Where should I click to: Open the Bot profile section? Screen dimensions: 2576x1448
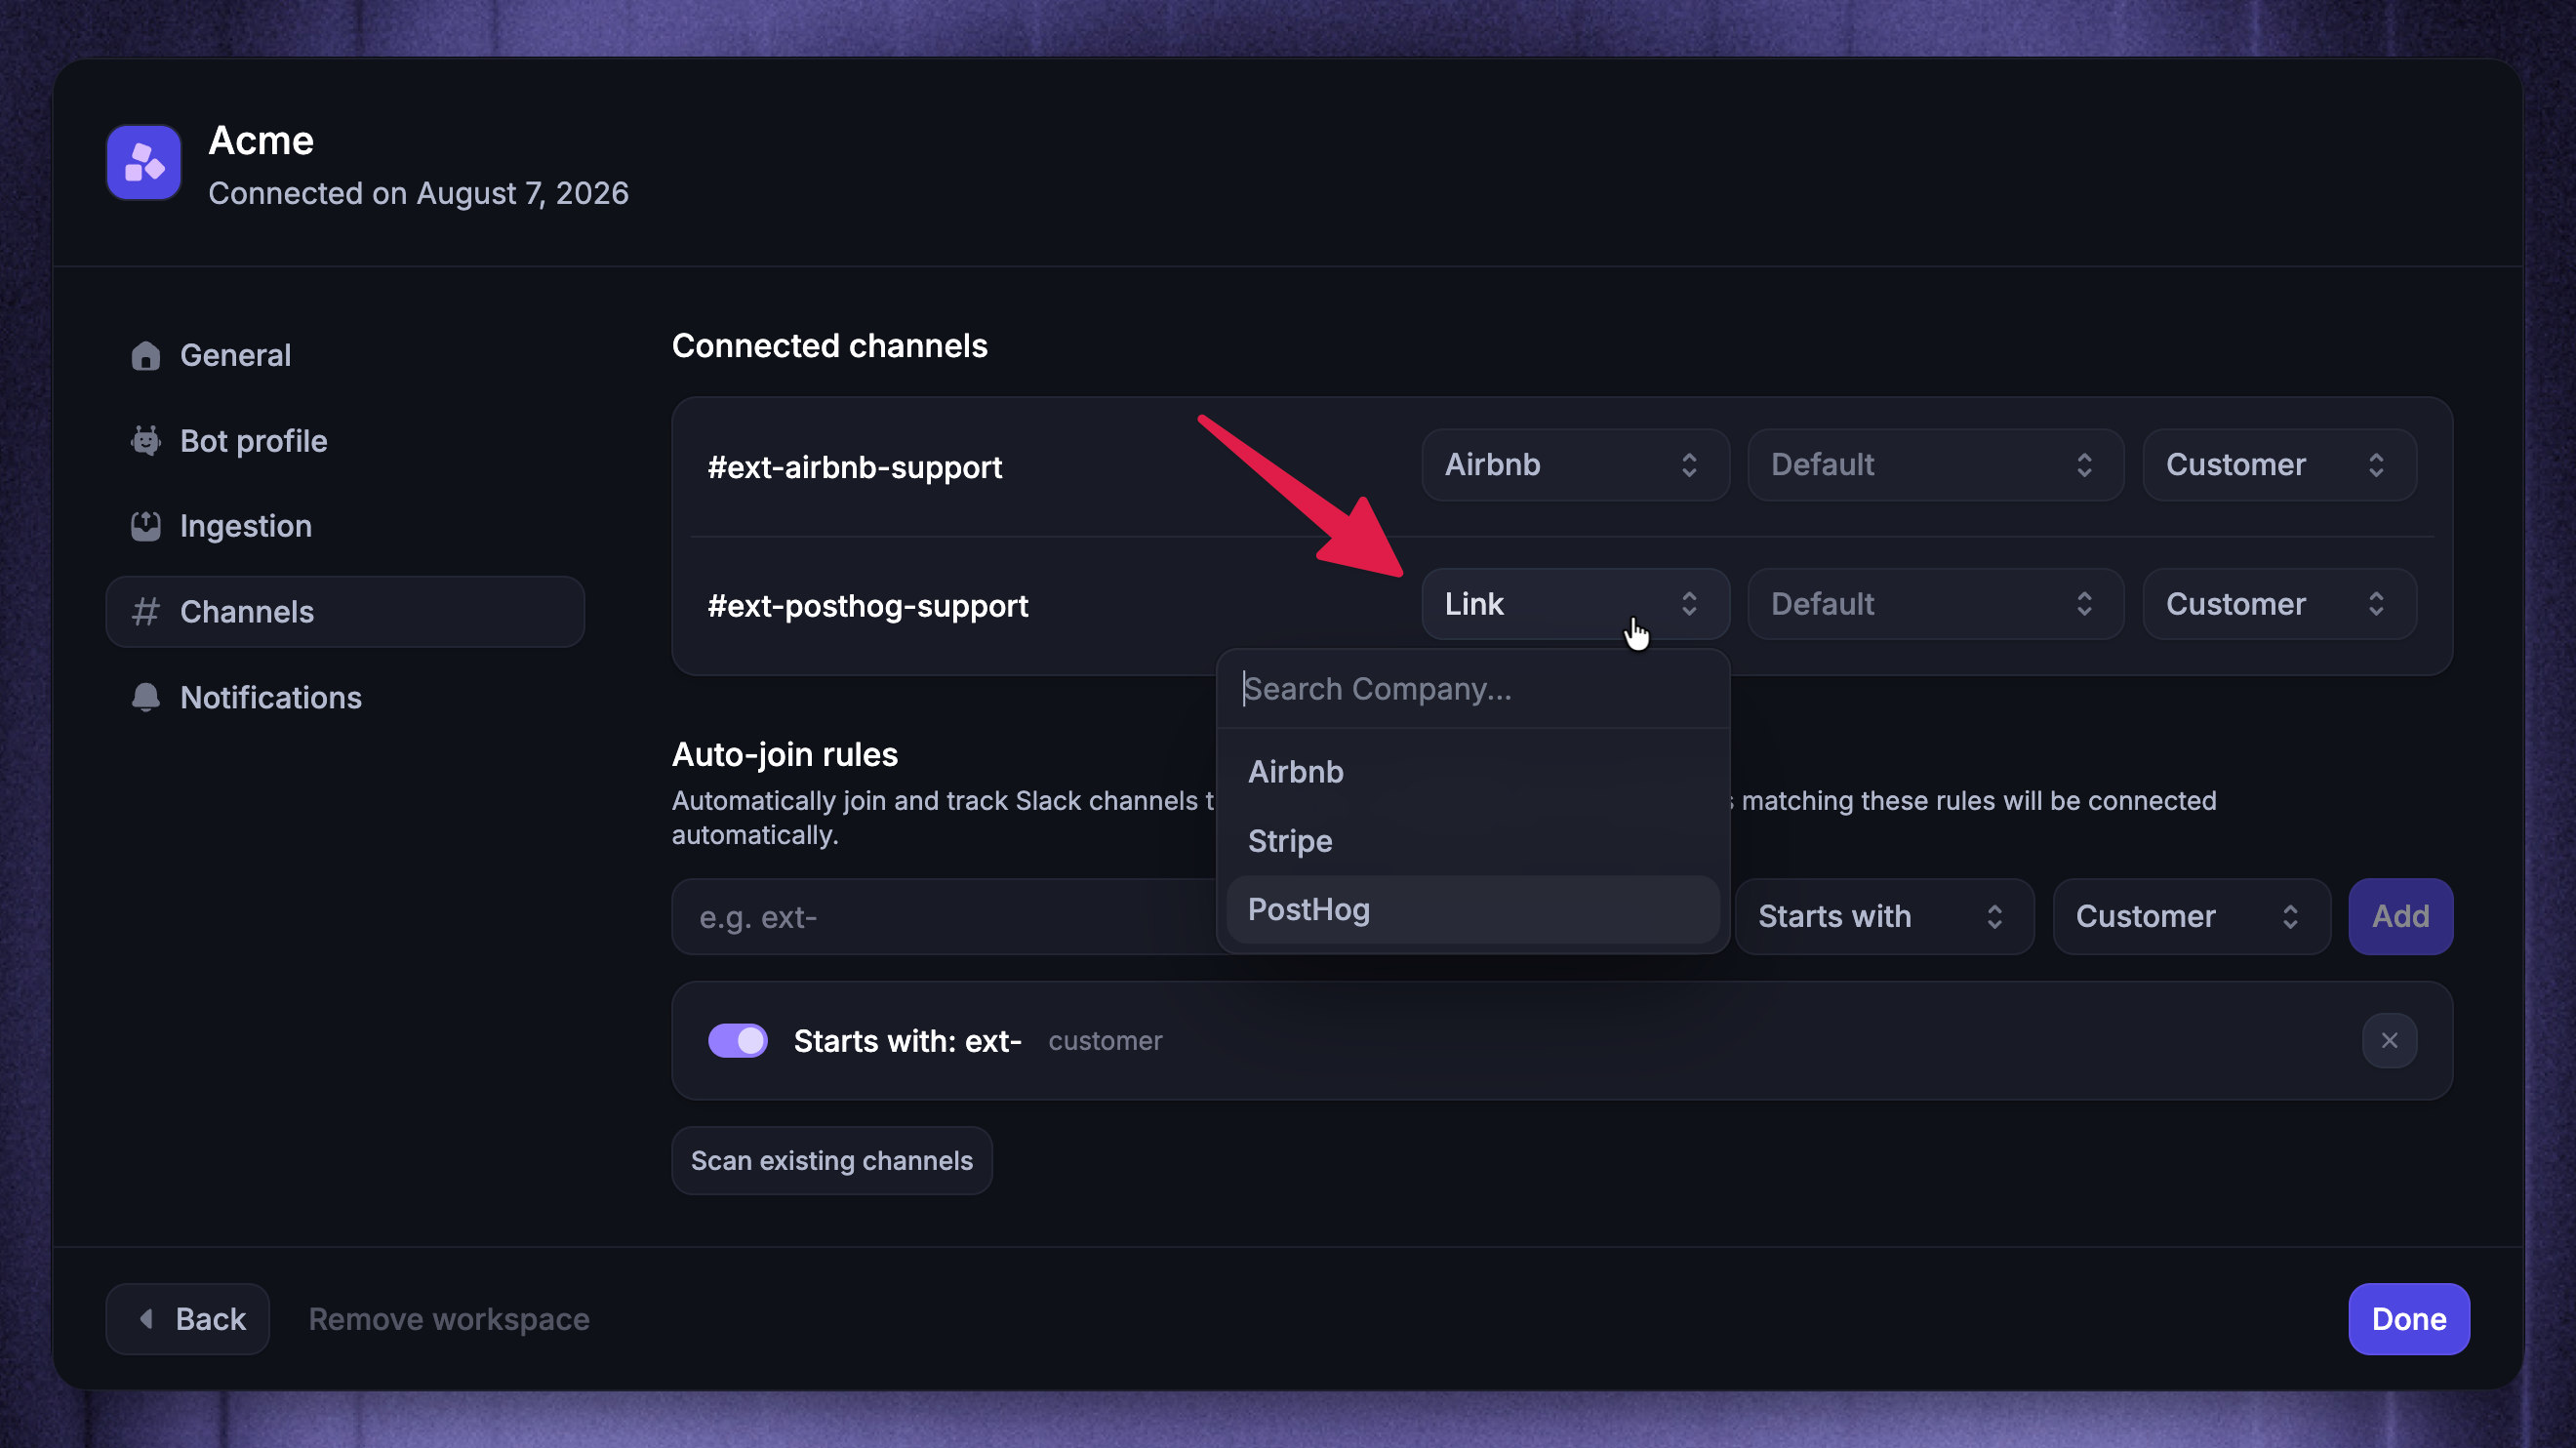pyautogui.click(x=345, y=440)
